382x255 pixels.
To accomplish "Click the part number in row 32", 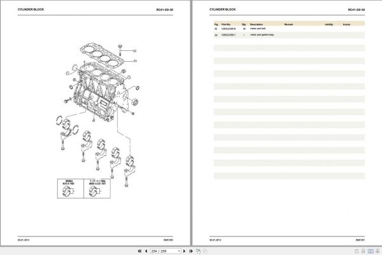I will tap(229, 29).
